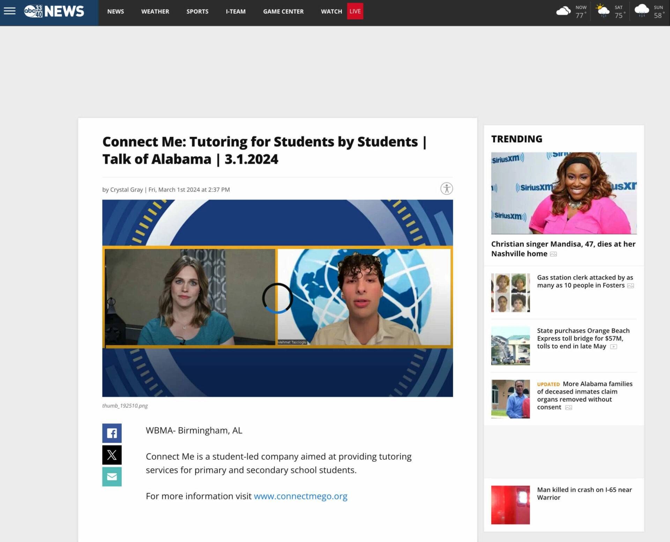Visit the www.connectmego.org link
The image size is (670, 542).
click(x=300, y=496)
